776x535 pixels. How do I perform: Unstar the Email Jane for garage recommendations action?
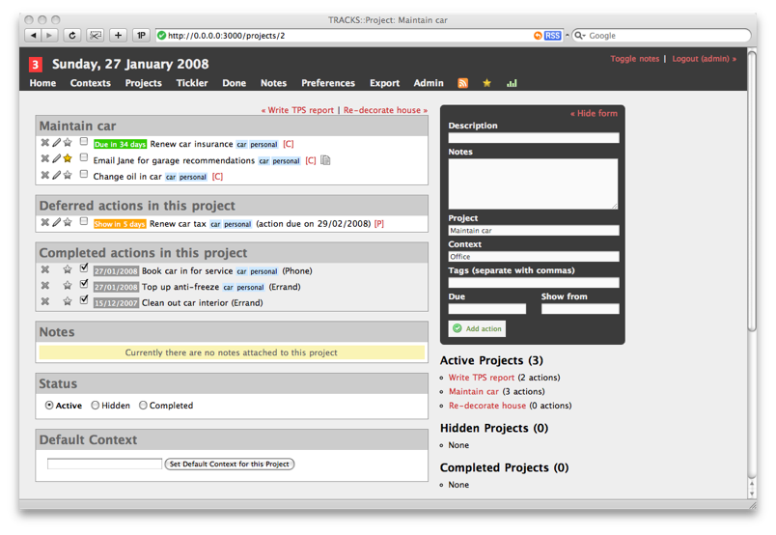[x=68, y=159]
